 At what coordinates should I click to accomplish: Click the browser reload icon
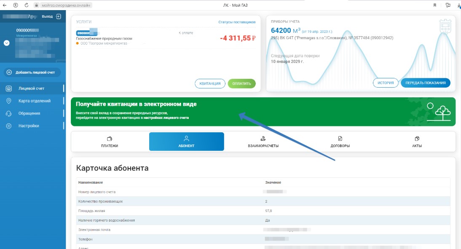point(27,5)
